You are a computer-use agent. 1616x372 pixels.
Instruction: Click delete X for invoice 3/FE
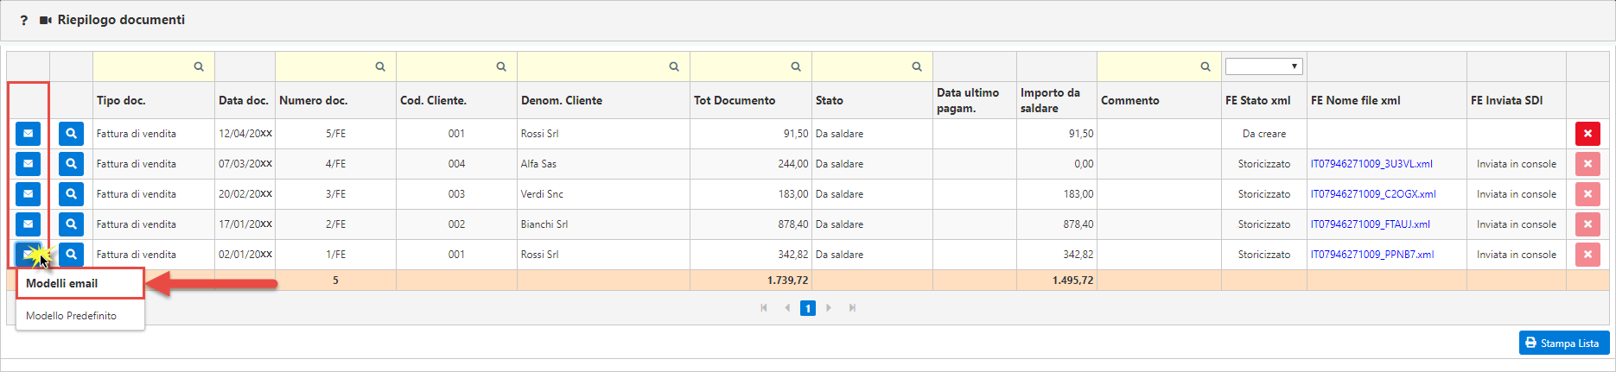coord(1587,194)
